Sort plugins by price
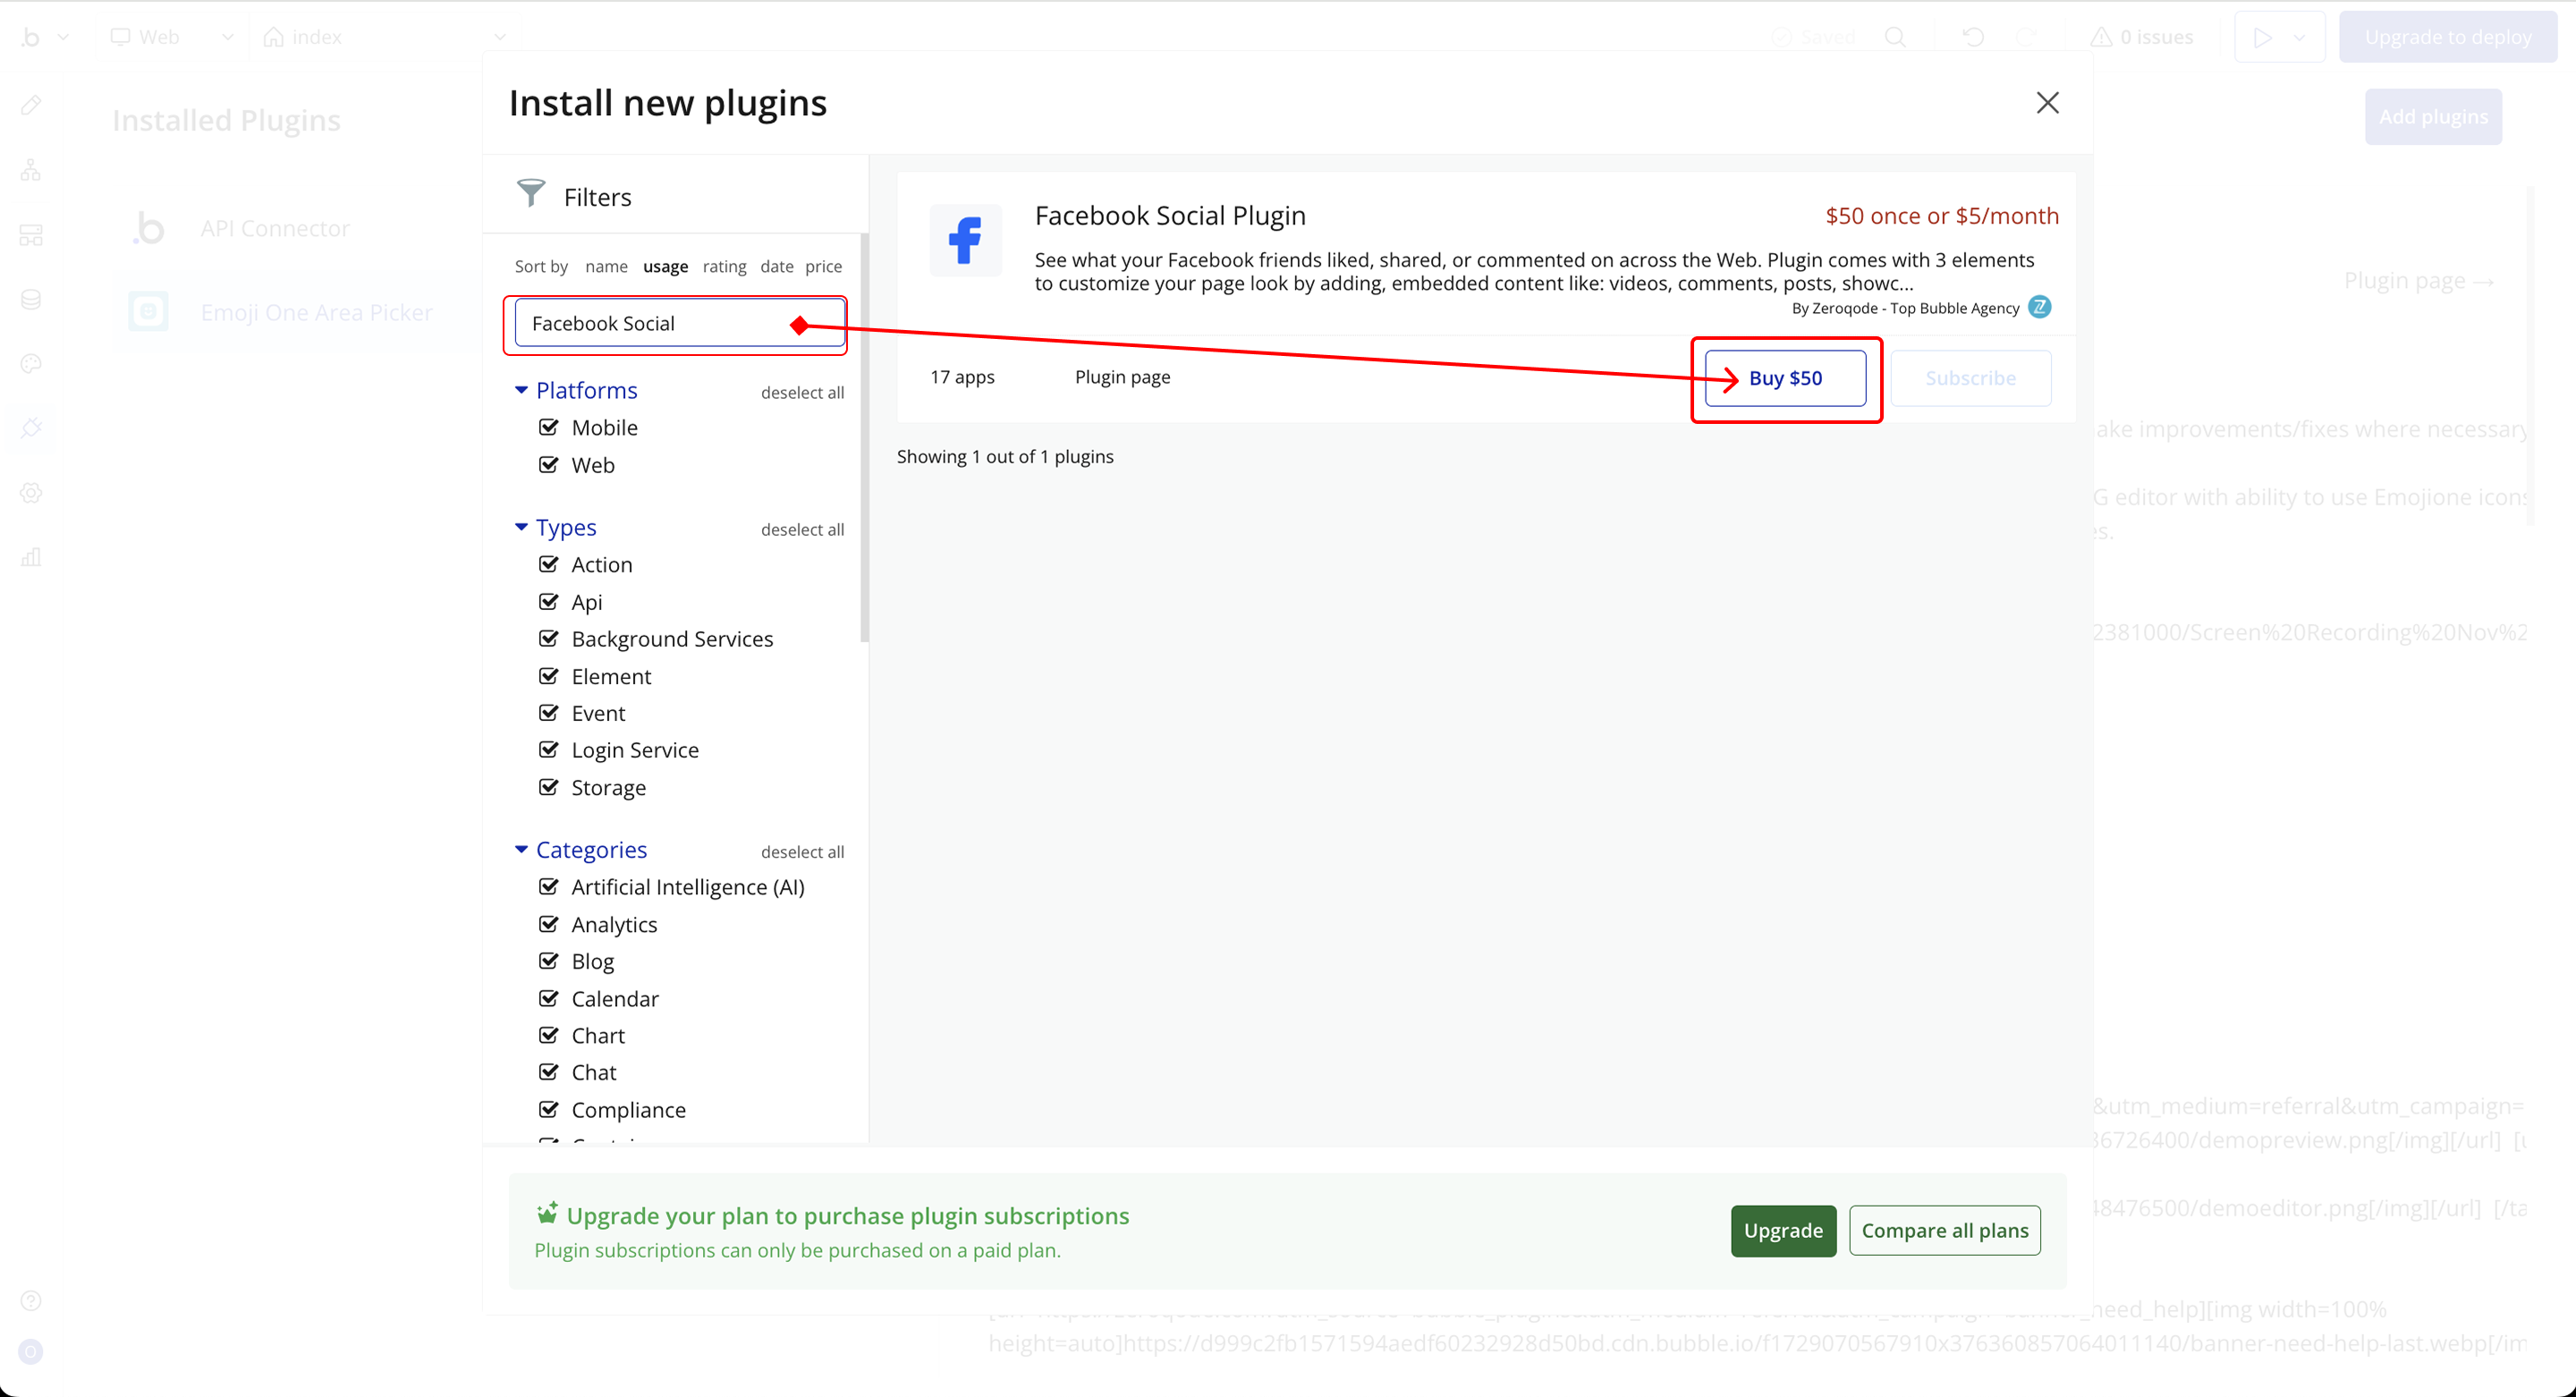The height and width of the screenshot is (1397, 2576). (823, 267)
